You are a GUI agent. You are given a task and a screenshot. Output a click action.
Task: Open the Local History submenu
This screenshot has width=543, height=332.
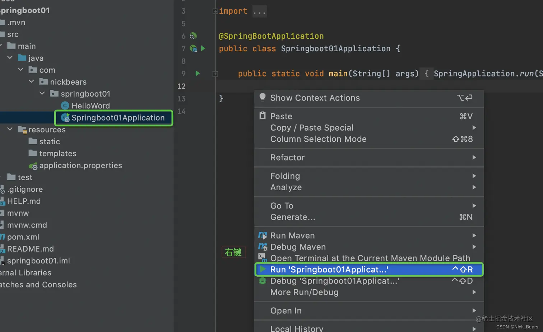pos(369,328)
